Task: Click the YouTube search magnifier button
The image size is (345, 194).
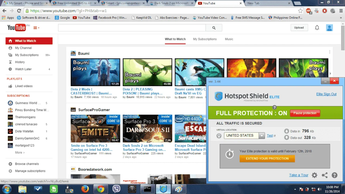Action: click(214, 28)
